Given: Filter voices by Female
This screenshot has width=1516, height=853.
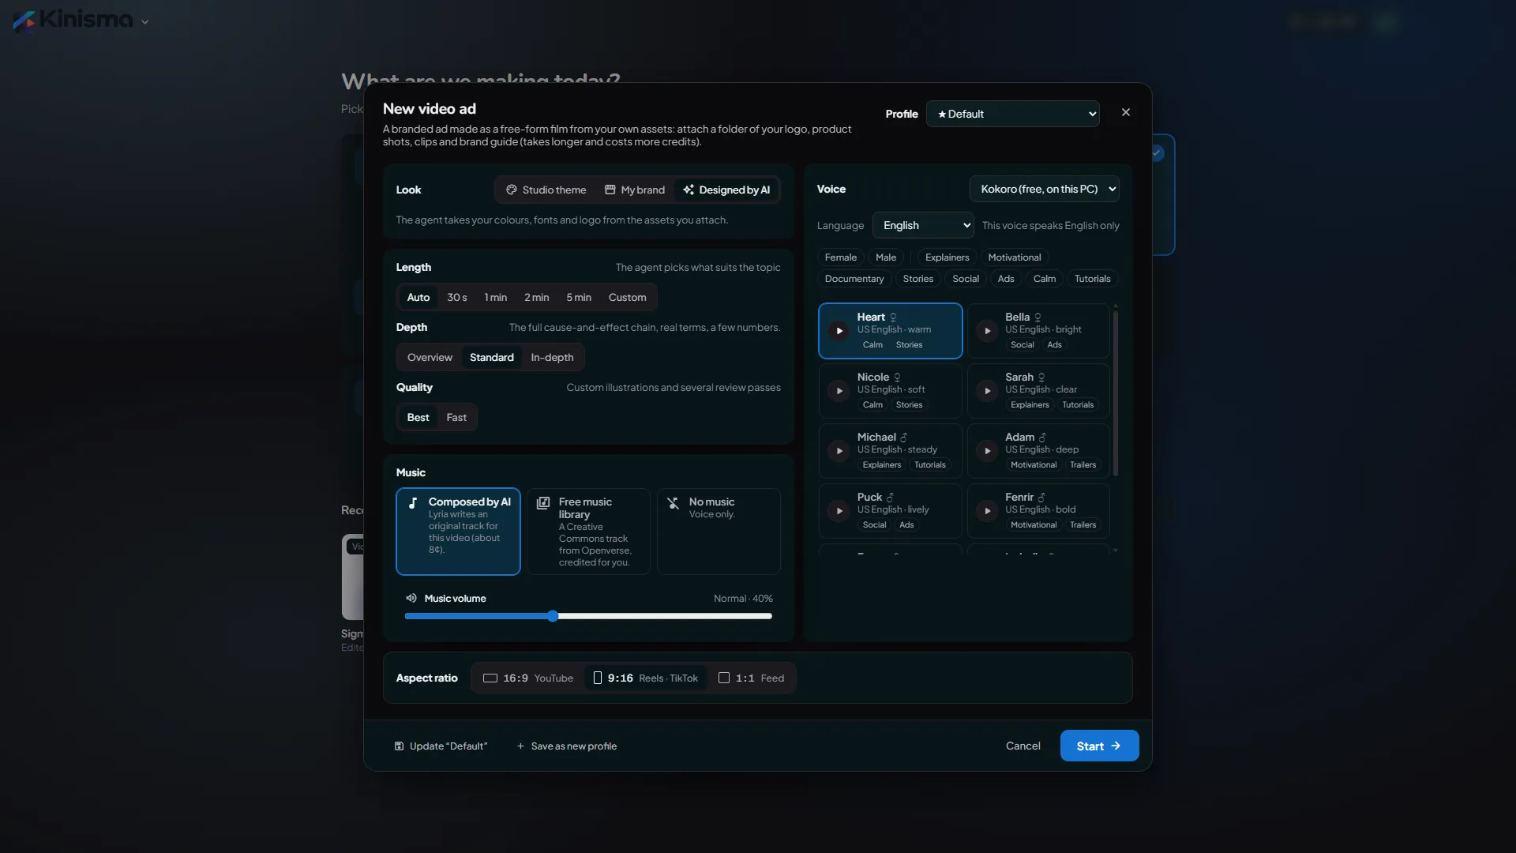Looking at the screenshot, I should pyautogui.click(x=841, y=257).
